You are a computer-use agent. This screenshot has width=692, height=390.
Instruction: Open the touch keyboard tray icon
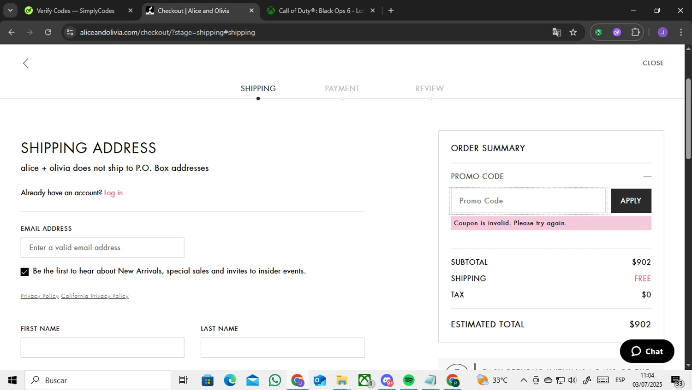coord(603,380)
